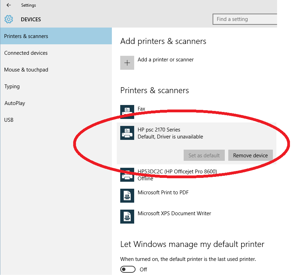Open USB settings
This screenshot has width=291, height=278.
pos(56,120)
